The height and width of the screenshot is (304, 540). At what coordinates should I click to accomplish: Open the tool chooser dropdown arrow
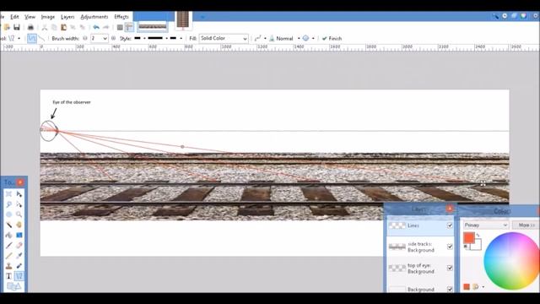click(x=19, y=38)
